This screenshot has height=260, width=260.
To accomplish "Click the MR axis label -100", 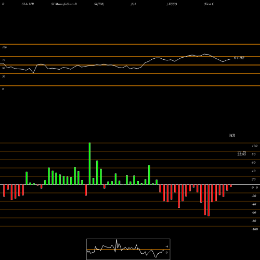I will click(x=255, y=229).
